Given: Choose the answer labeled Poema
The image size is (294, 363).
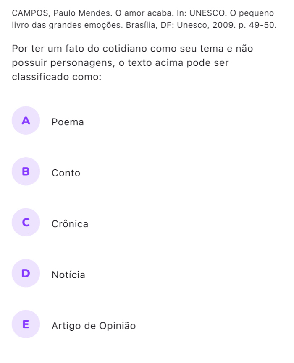Looking at the screenshot, I should 68,122.
